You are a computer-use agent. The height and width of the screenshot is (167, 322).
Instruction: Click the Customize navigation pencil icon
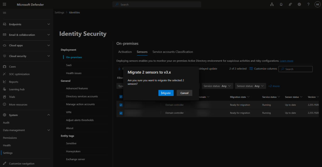[x=4, y=163]
